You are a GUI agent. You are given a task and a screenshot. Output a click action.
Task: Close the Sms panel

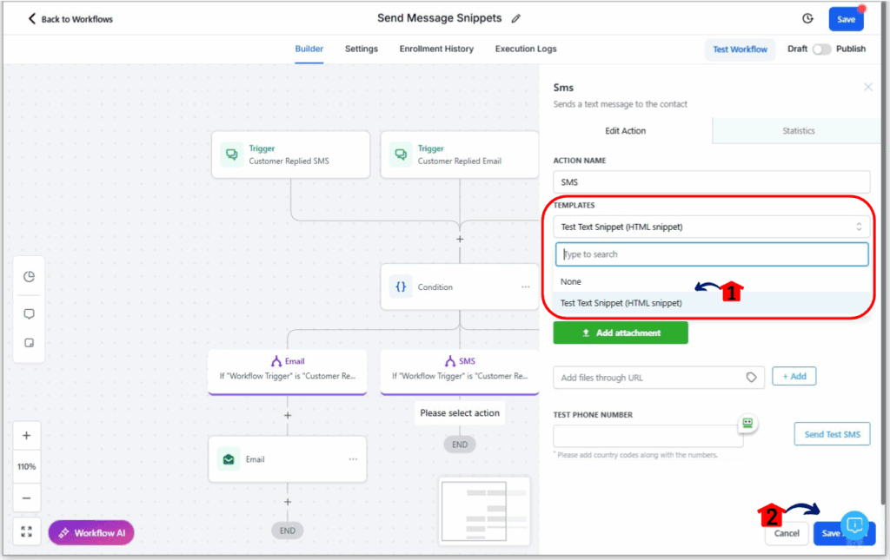pos(868,87)
